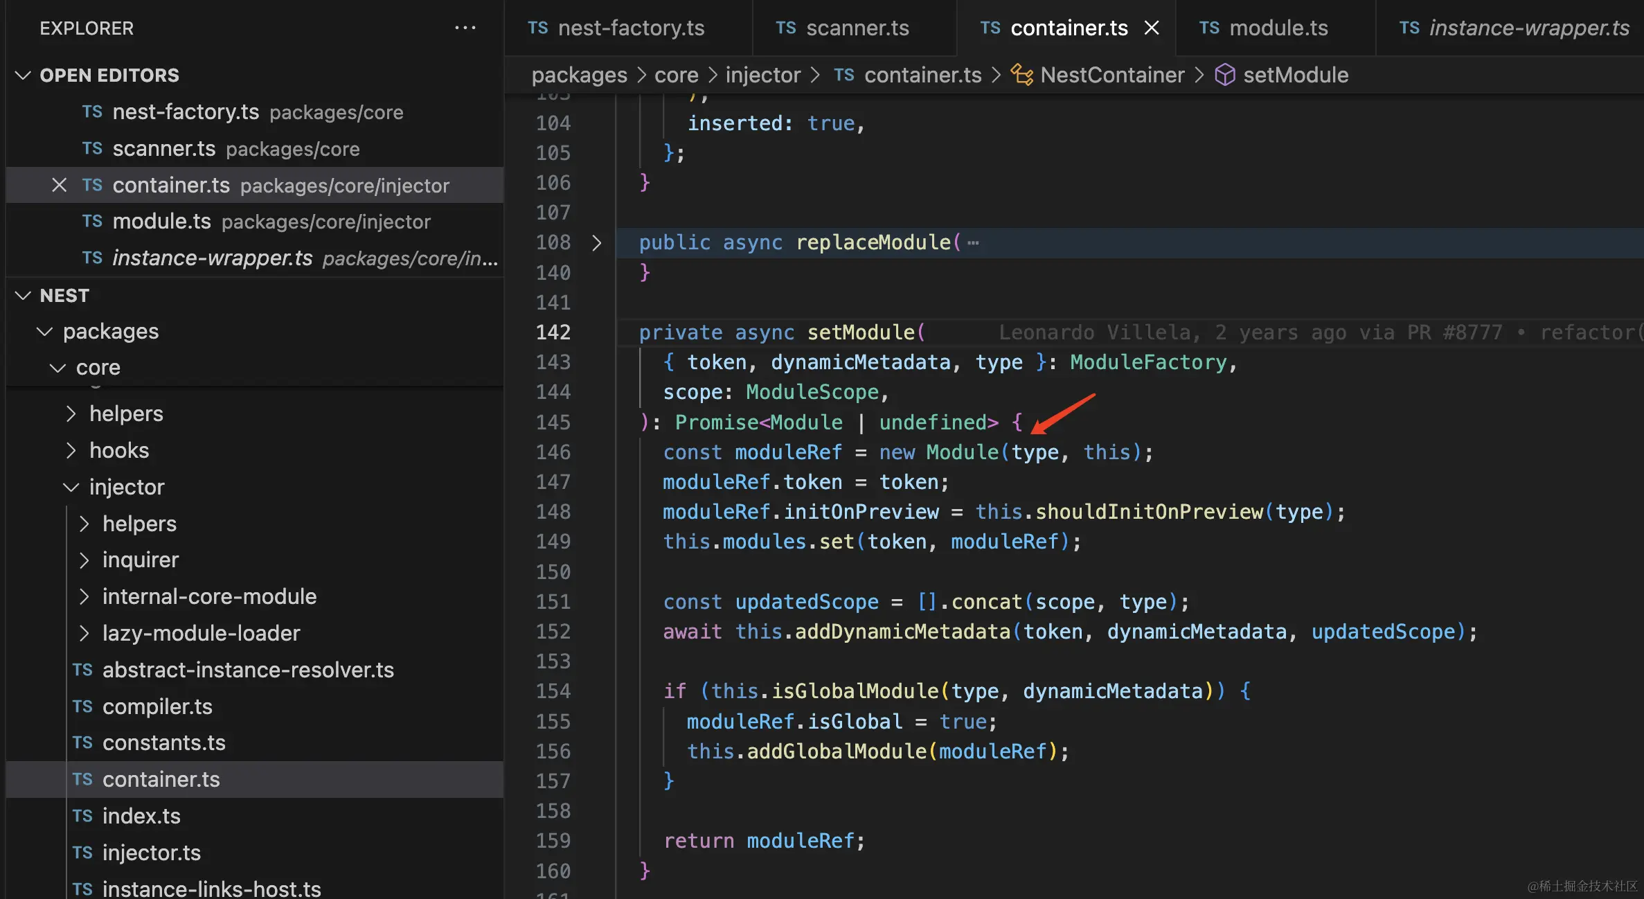Open compiler.ts in file tree
The height and width of the screenshot is (899, 1644).
pos(255,706)
